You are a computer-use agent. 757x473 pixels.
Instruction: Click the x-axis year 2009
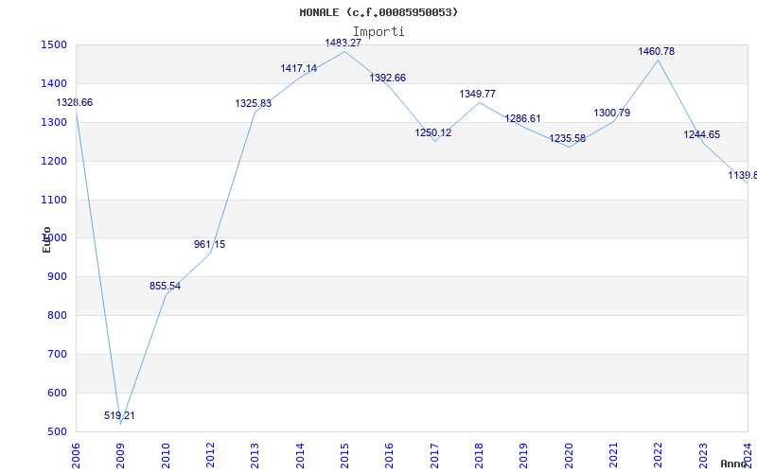coord(121,456)
